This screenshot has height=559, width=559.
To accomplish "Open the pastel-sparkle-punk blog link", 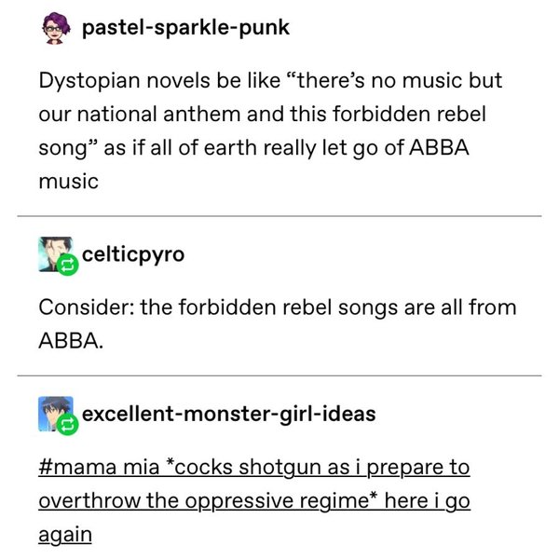I will click(185, 28).
